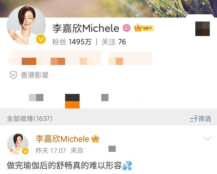Image resolution: width=217 pixels, height=174 pixels.
Task: Tap the crown icon next to post author name
Action: pyautogui.click(x=95, y=139)
